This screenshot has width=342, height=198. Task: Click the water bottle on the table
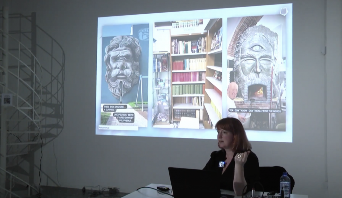point(285,185)
